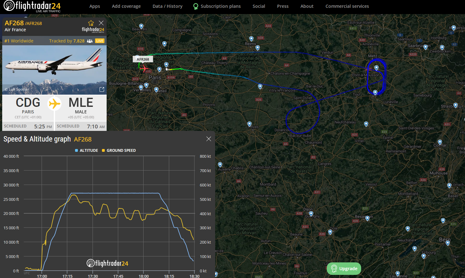
Task: Click the Air France airline name
Action: pyautogui.click(x=15, y=30)
